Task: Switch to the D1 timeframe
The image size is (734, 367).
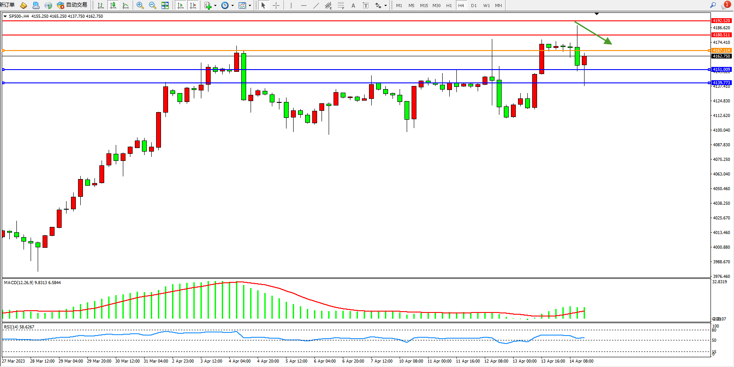Action: pyautogui.click(x=474, y=5)
